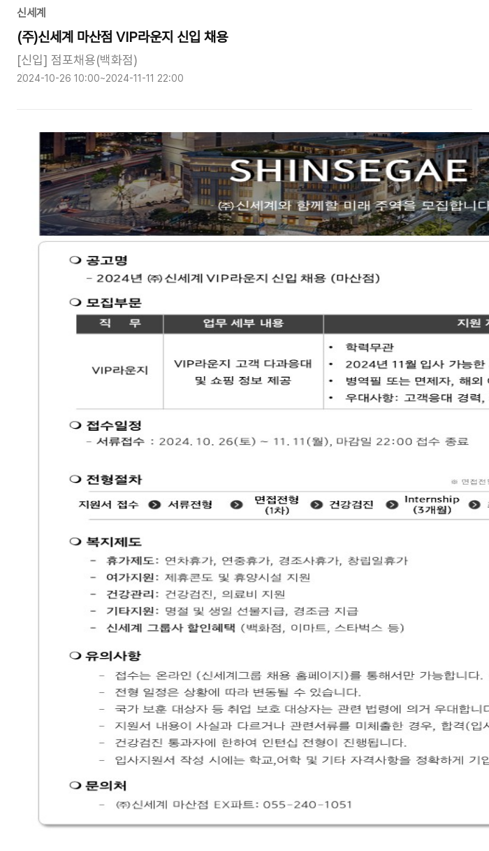Click the note 전형 일정은 상황에 따라 변동될 수 있습니다
489x851 pixels.
coord(230,692)
